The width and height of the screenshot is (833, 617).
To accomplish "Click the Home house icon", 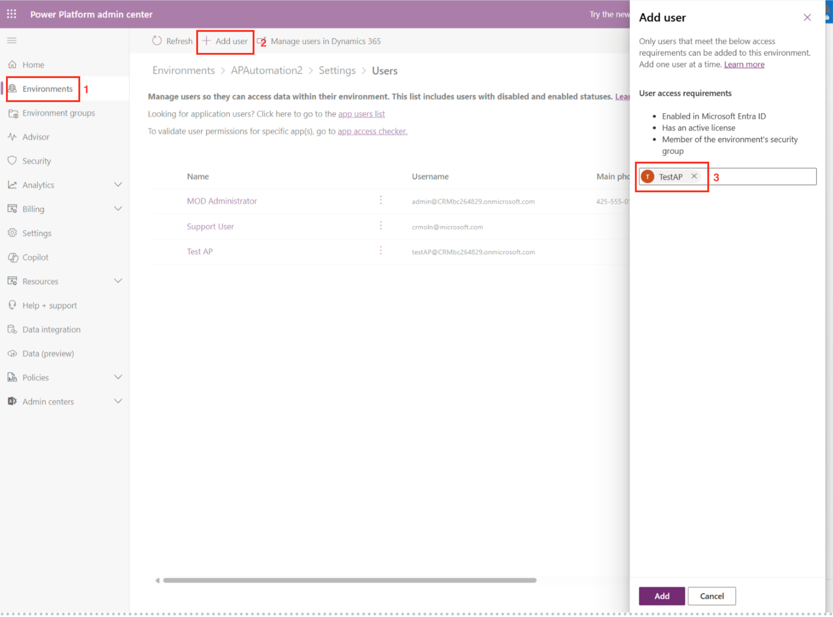I will pos(12,65).
